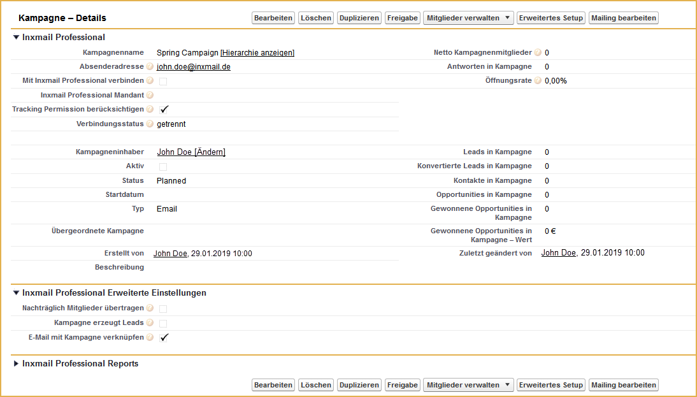Click Löschen next to the Kampagne – Details title

(316, 18)
